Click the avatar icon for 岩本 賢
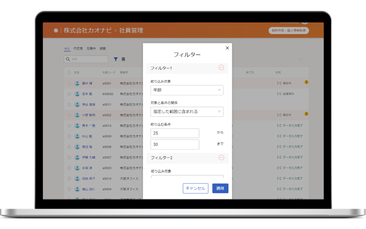The width and height of the screenshot is (366, 229). point(77,94)
